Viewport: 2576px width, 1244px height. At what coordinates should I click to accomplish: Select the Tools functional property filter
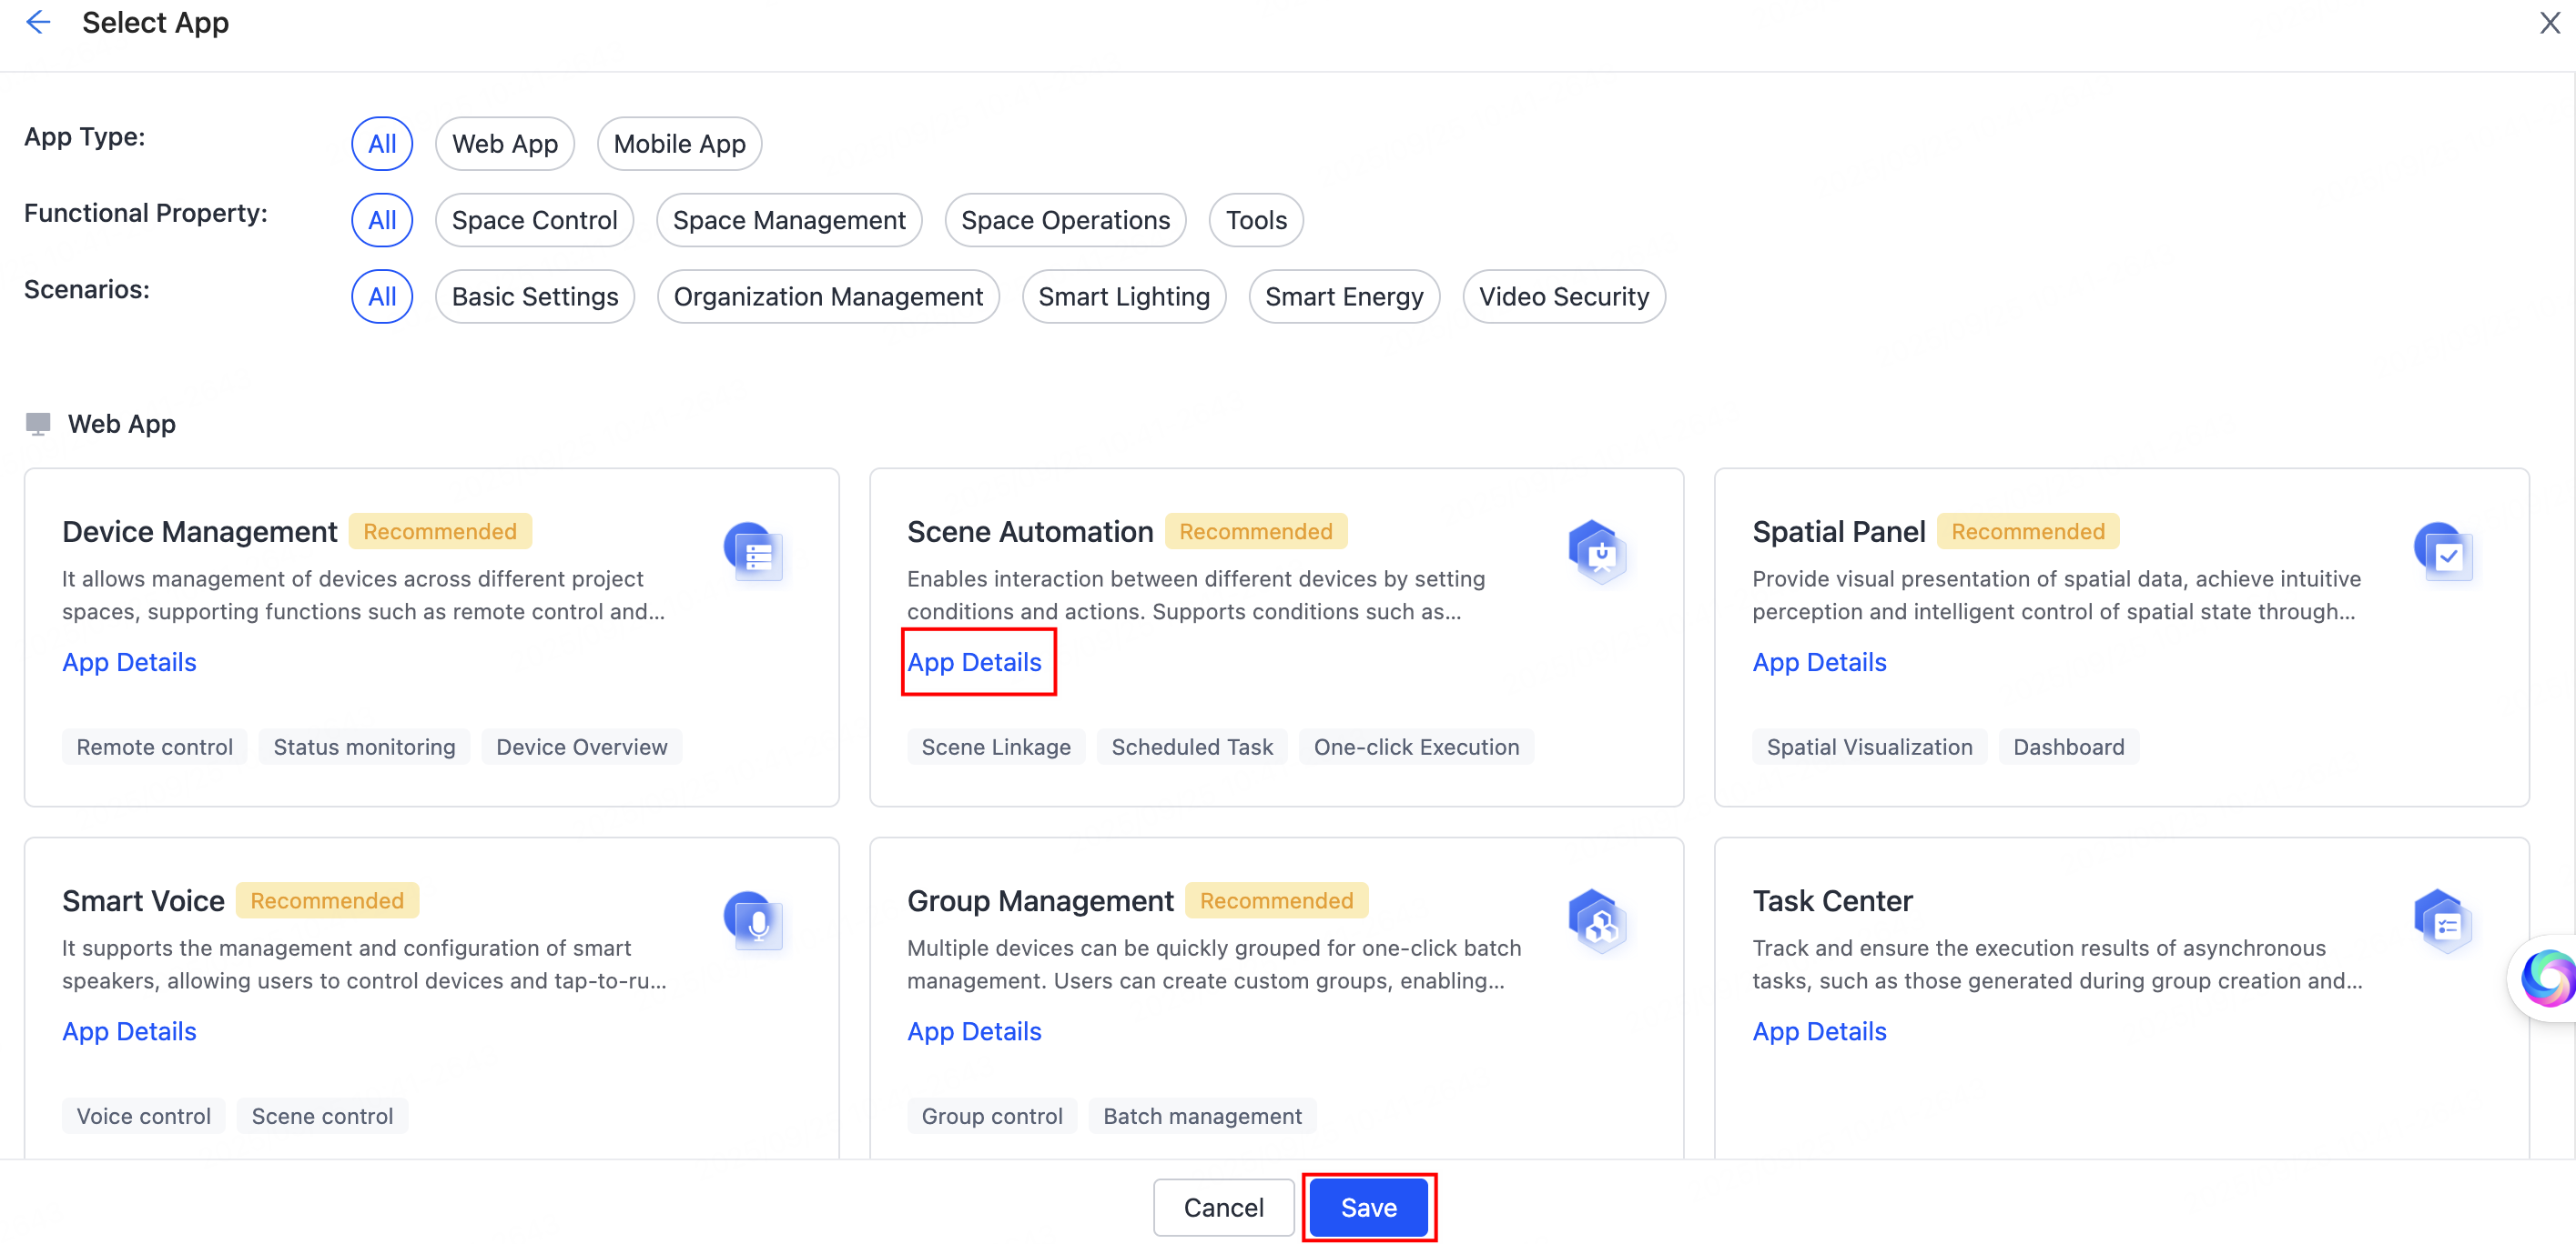[1255, 220]
